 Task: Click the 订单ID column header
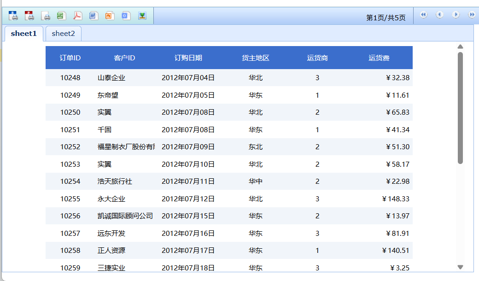point(70,58)
